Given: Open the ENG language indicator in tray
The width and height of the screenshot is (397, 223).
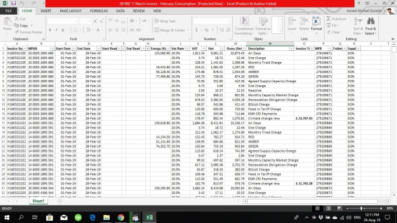Looking at the screenshot, I should pyautogui.click(x=357, y=217).
